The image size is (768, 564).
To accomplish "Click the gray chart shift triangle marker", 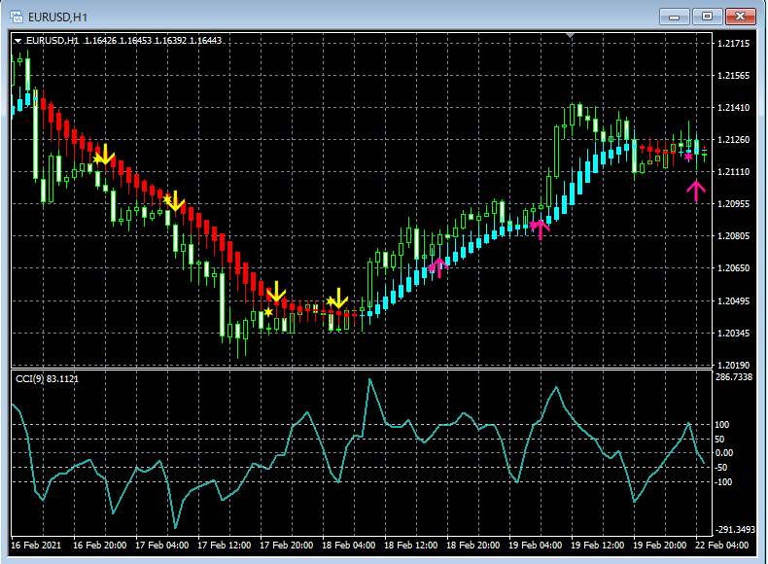I will [x=571, y=36].
